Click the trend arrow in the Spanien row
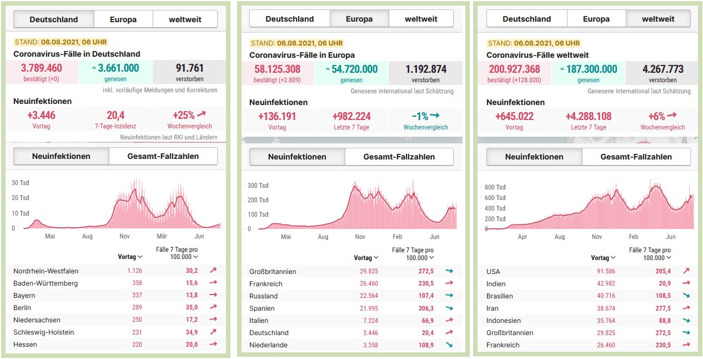 click(449, 308)
